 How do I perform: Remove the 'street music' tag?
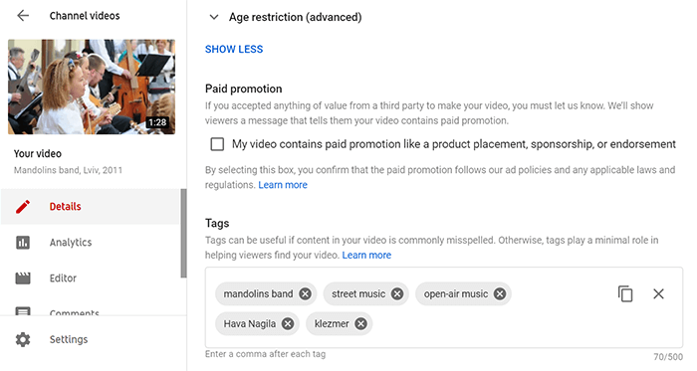pos(397,293)
